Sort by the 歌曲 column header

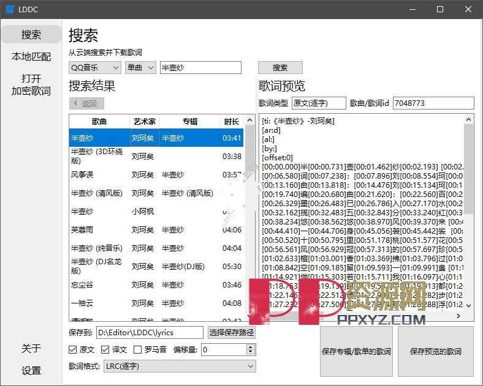99,122
